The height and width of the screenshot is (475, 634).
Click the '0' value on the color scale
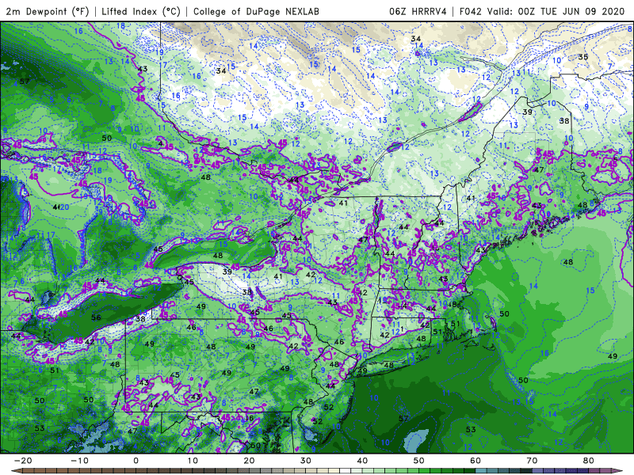(x=136, y=461)
